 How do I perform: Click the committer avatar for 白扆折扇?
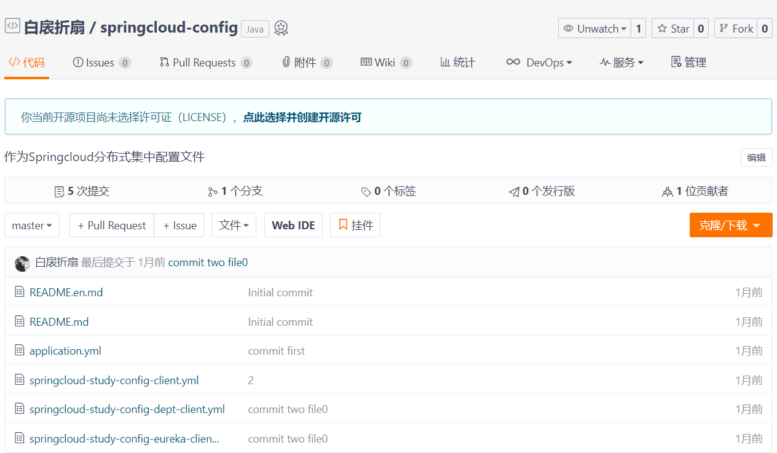coord(22,263)
